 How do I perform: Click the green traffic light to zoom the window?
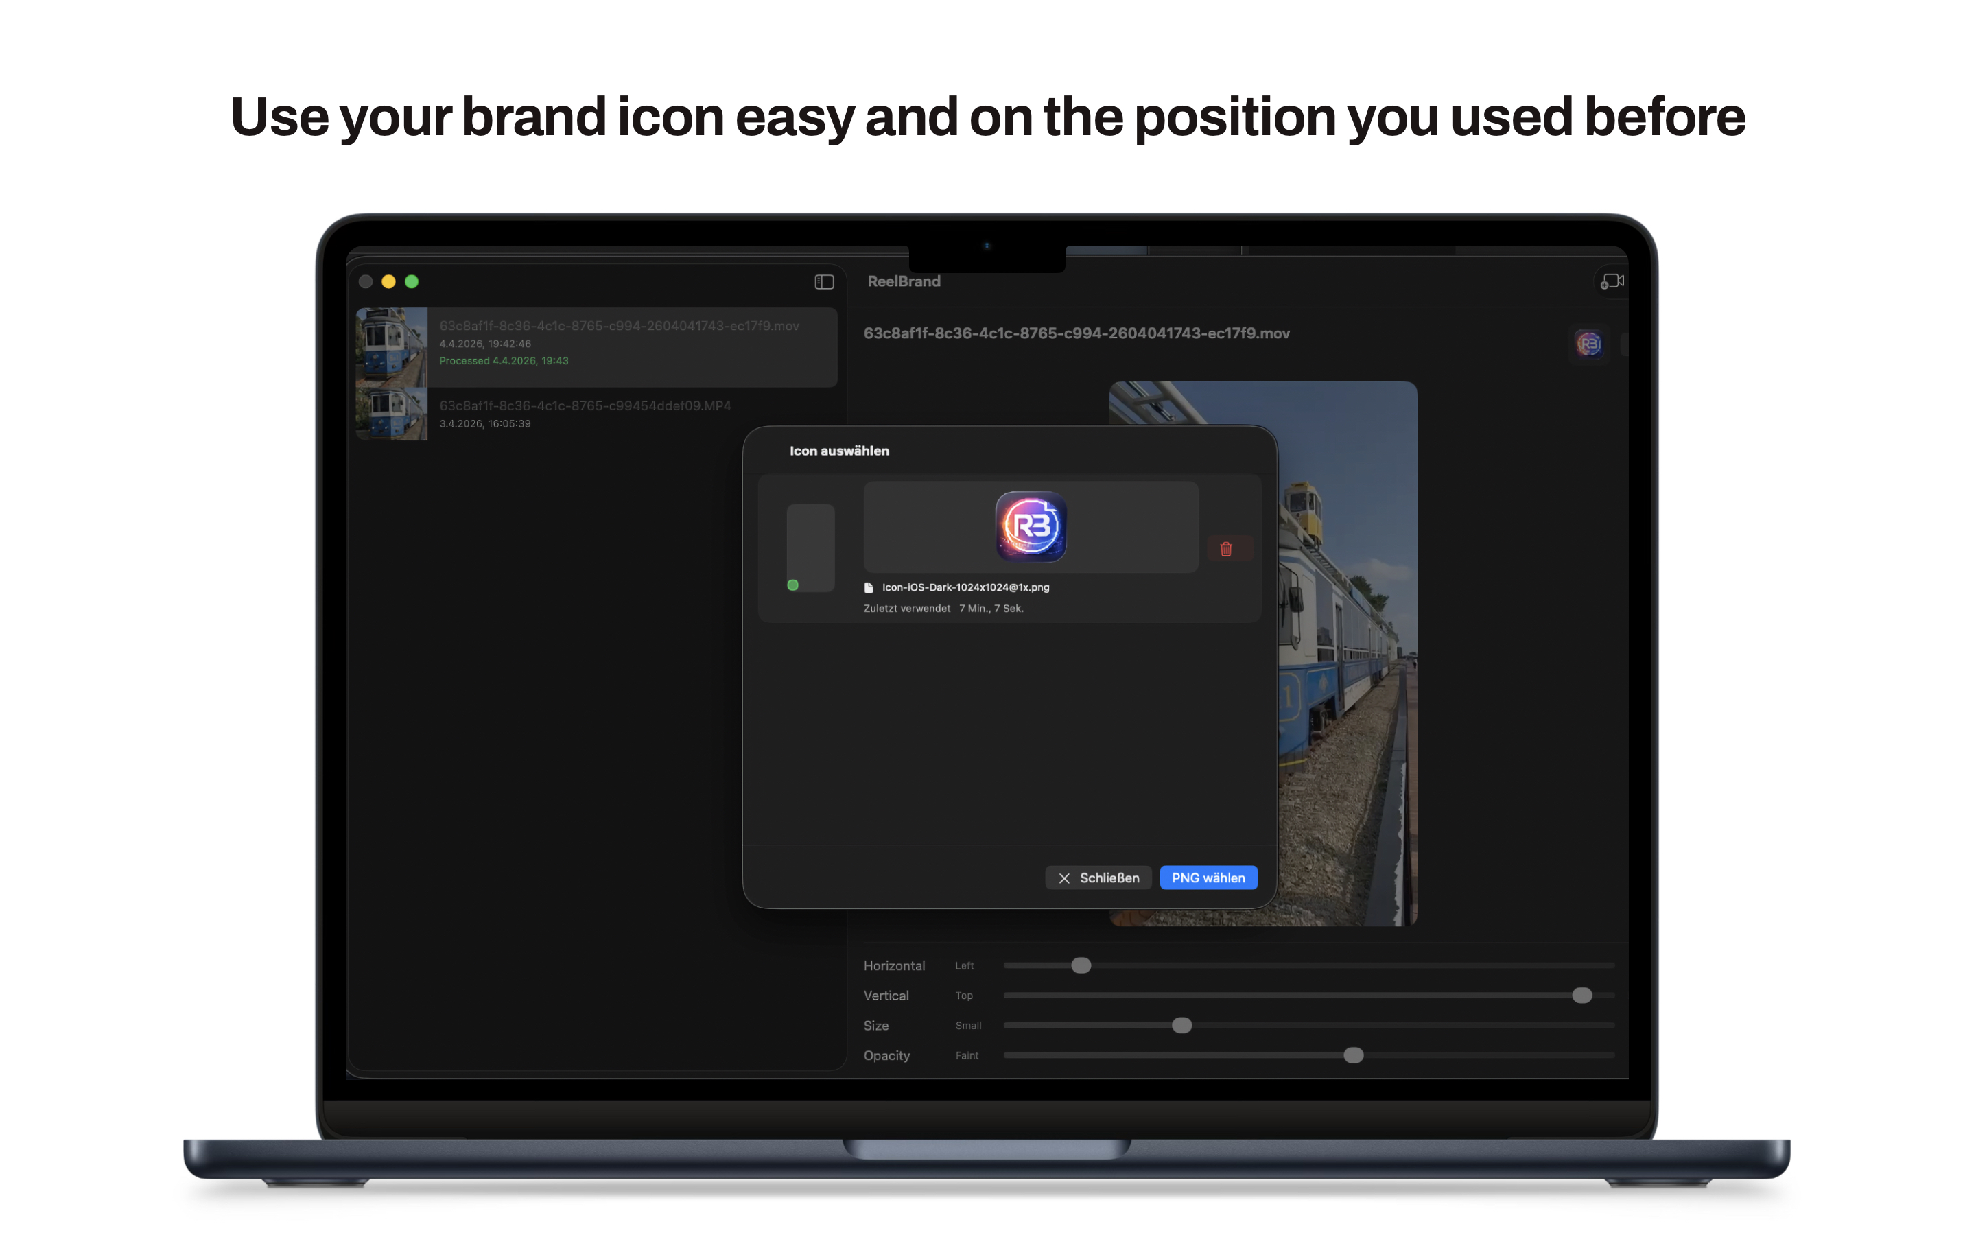[412, 281]
